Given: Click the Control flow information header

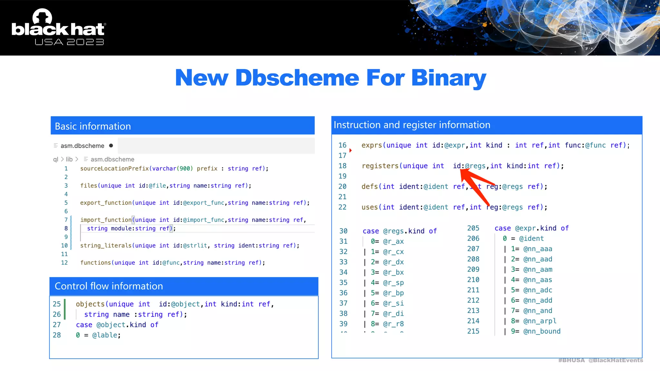Looking at the screenshot, I should [184, 286].
